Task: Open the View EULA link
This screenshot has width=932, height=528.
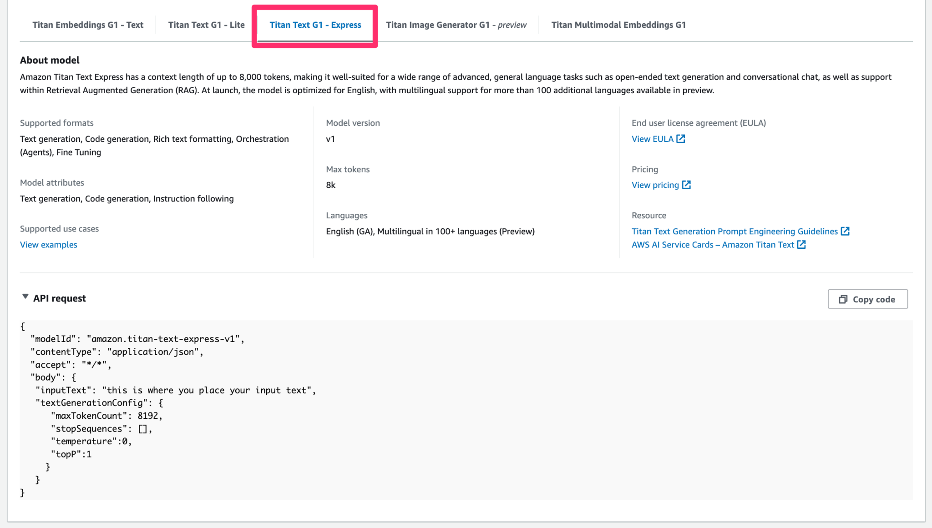Action: tap(653, 139)
